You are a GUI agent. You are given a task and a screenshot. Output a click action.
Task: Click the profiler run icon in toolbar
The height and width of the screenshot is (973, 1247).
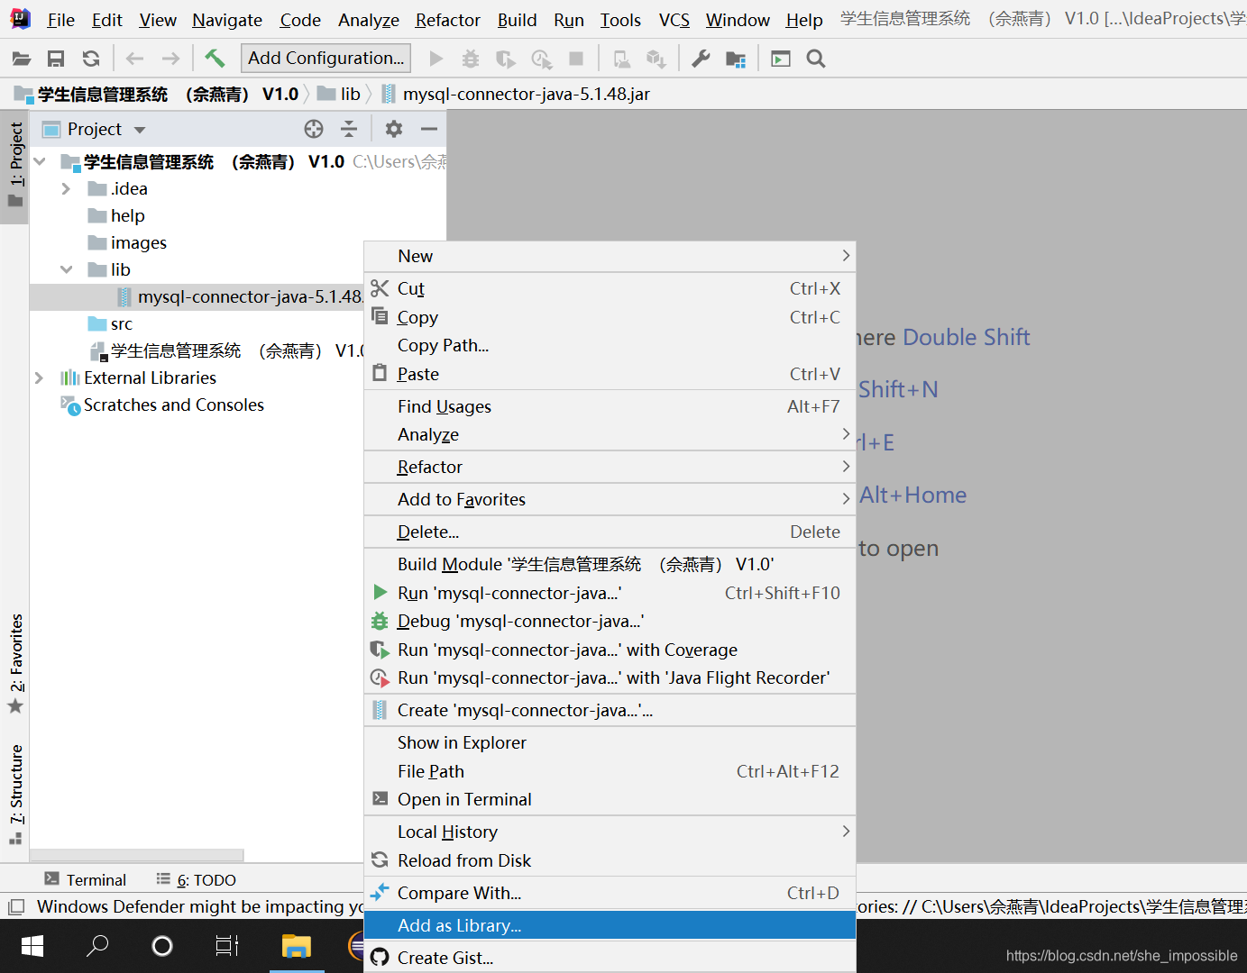542,59
